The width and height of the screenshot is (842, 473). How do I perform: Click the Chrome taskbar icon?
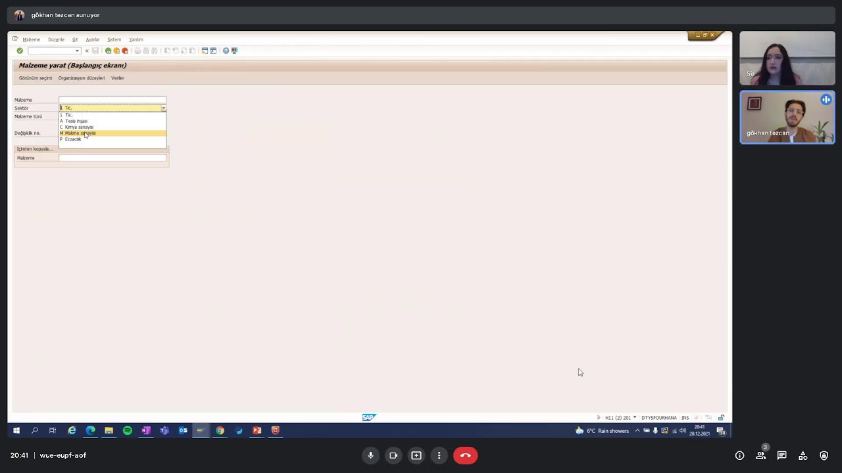220,430
